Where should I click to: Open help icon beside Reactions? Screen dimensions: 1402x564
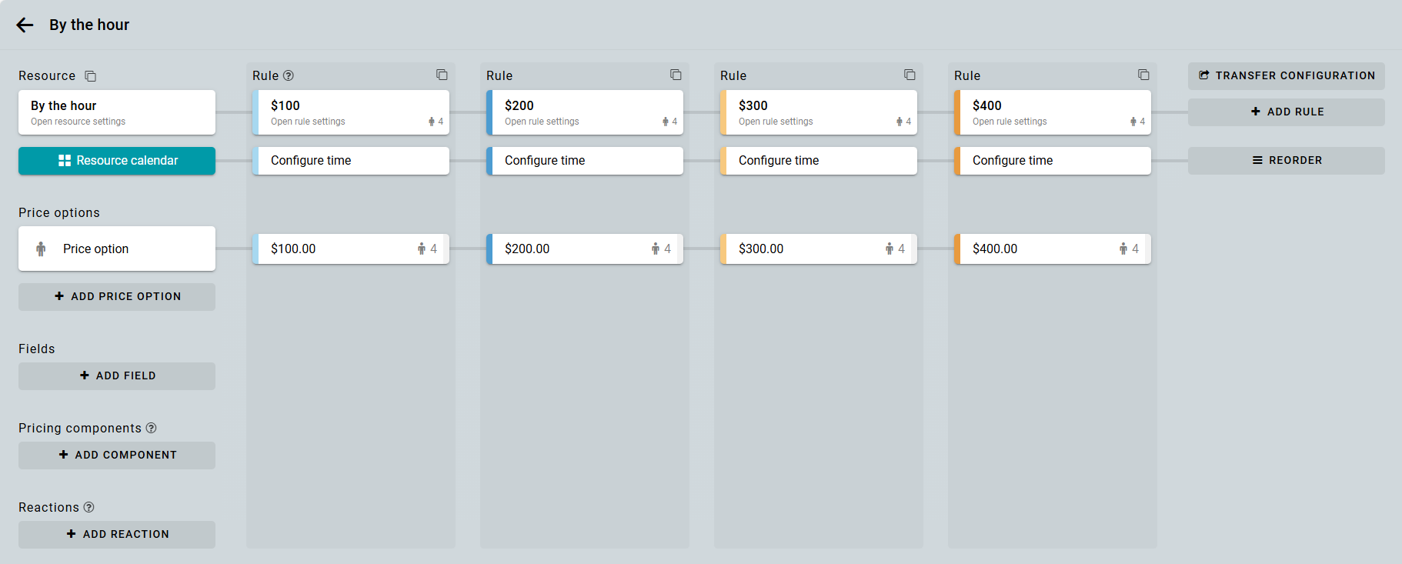tap(89, 507)
